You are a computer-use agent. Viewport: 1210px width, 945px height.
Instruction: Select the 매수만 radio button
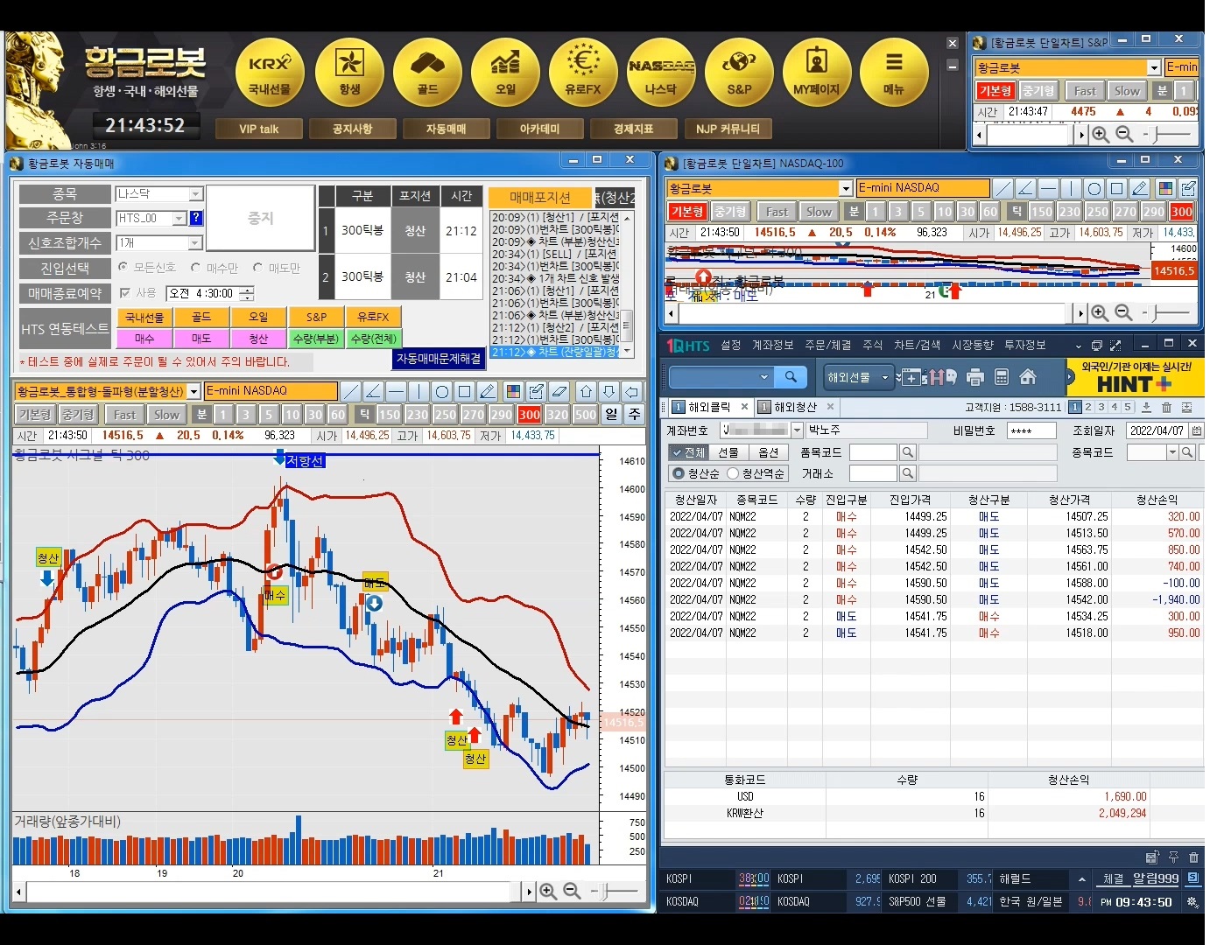click(x=196, y=268)
